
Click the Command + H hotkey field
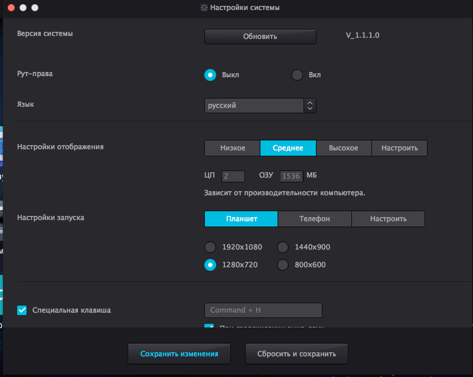(263, 310)
